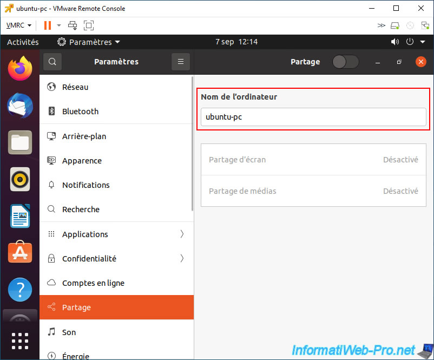434x360 pixels.
Task: Select Bluetooth in the settings sidebar
Action: (x=116, y=112)
